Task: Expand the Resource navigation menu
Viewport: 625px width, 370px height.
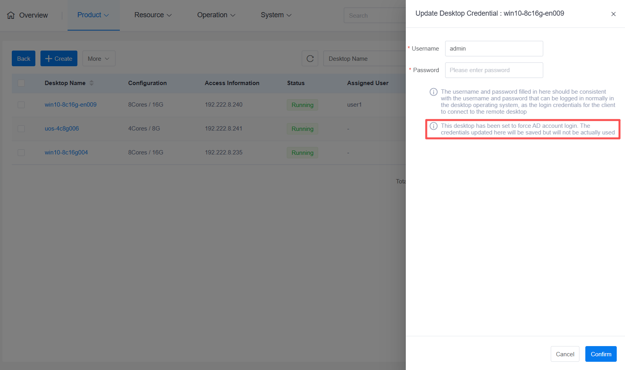Action: click(x=153, y=15)
